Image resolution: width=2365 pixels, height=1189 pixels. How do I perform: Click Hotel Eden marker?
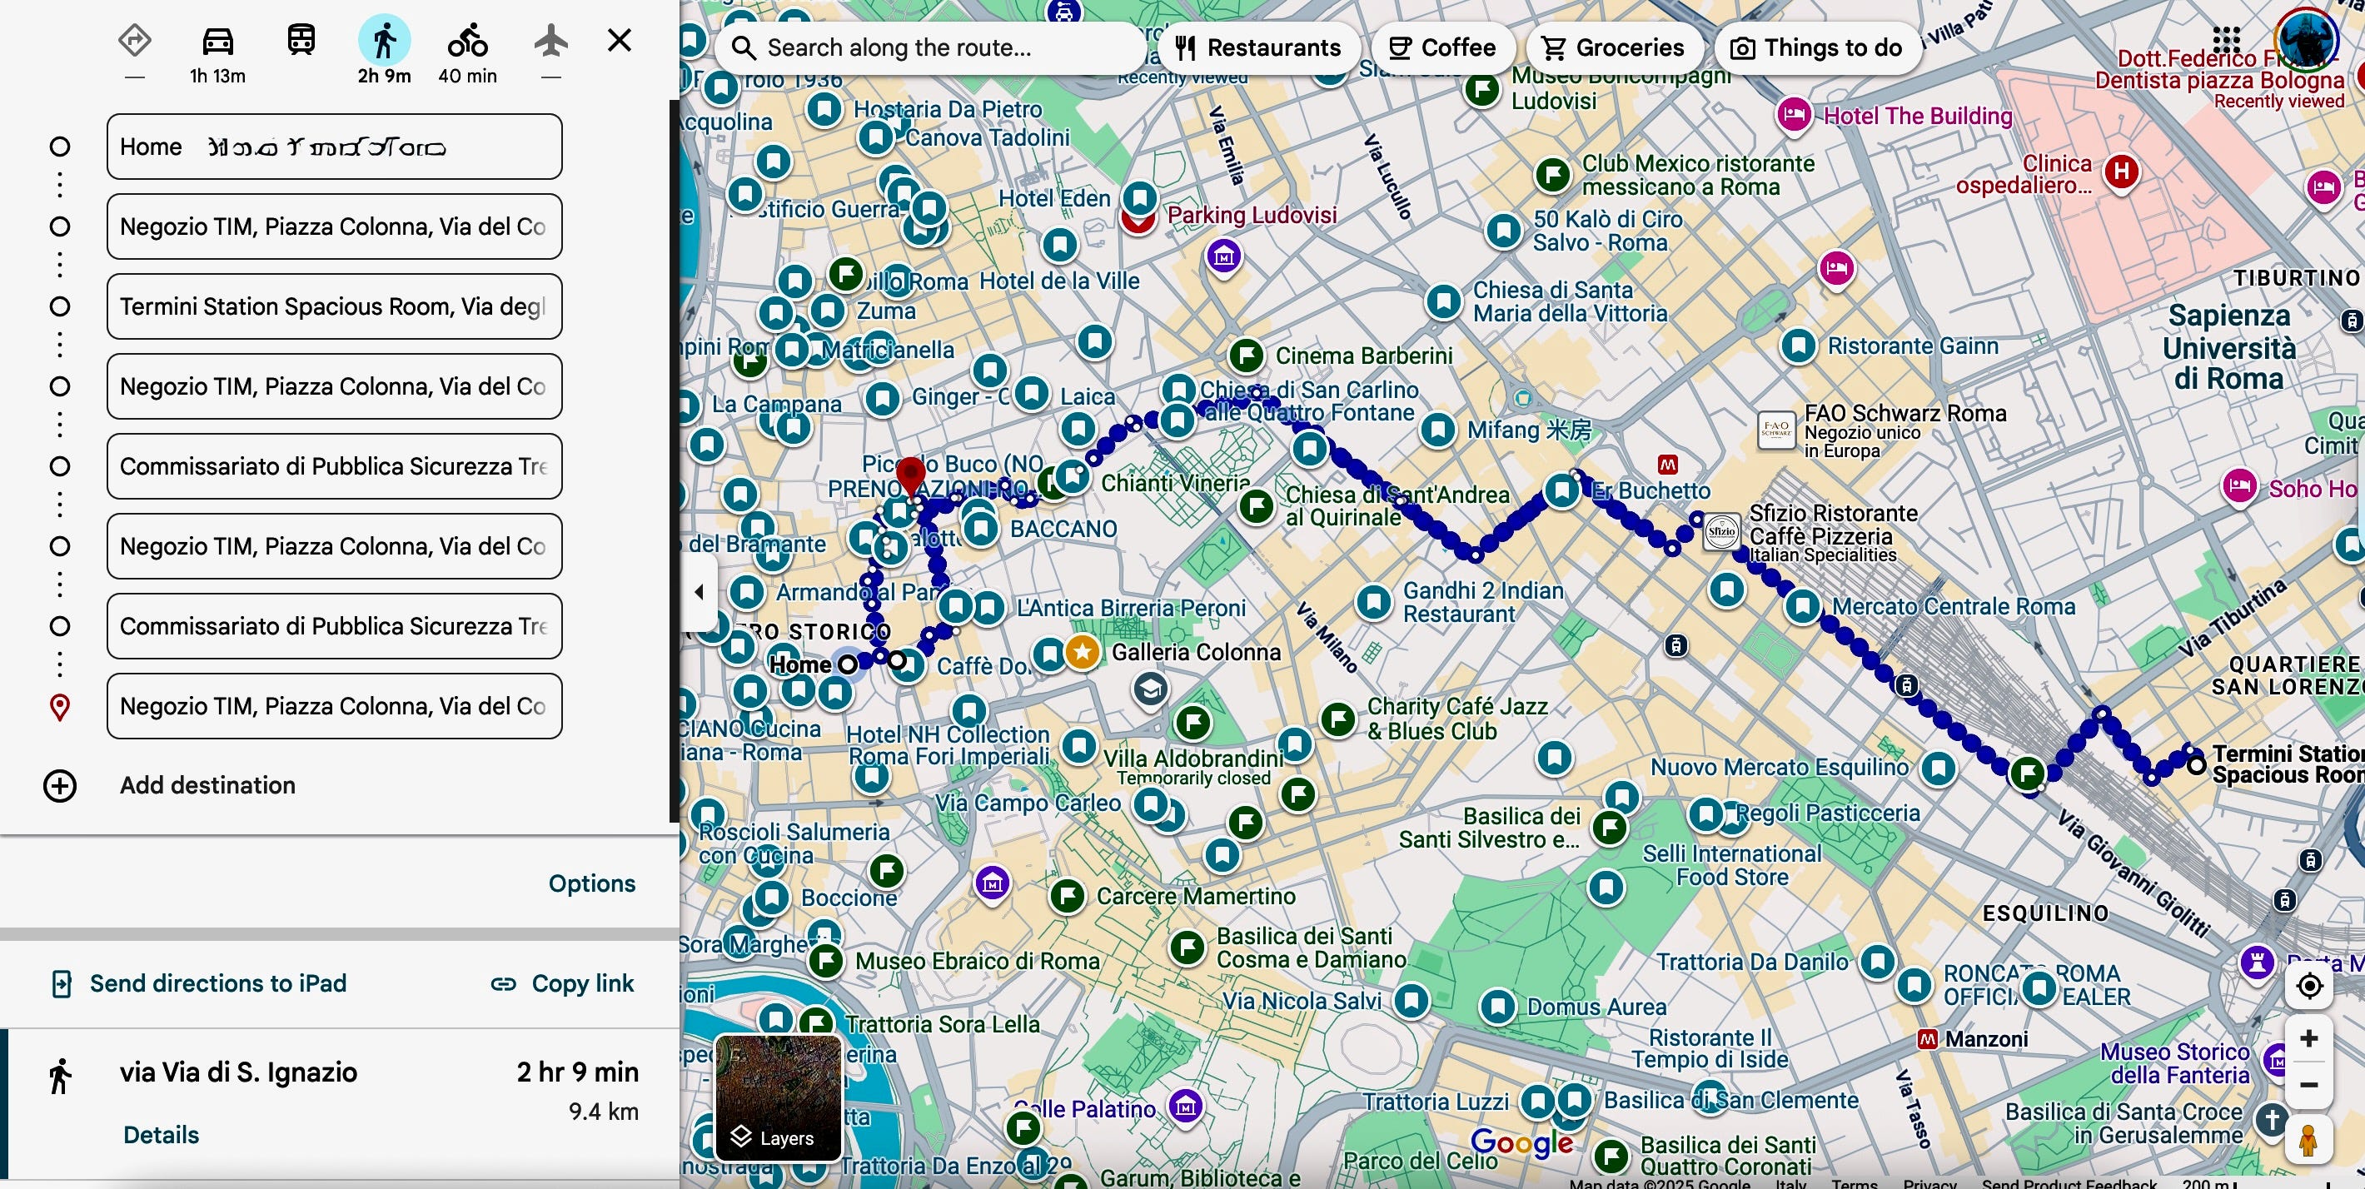click(x=1139, y=197)
